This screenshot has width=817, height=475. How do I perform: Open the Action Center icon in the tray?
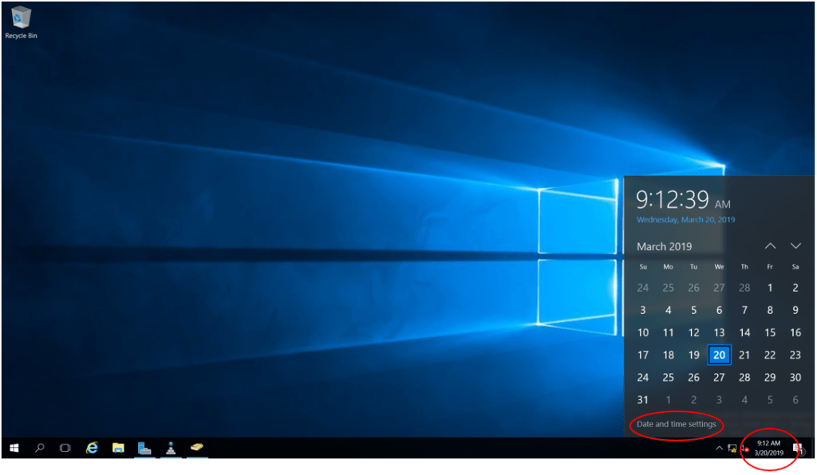796,449
